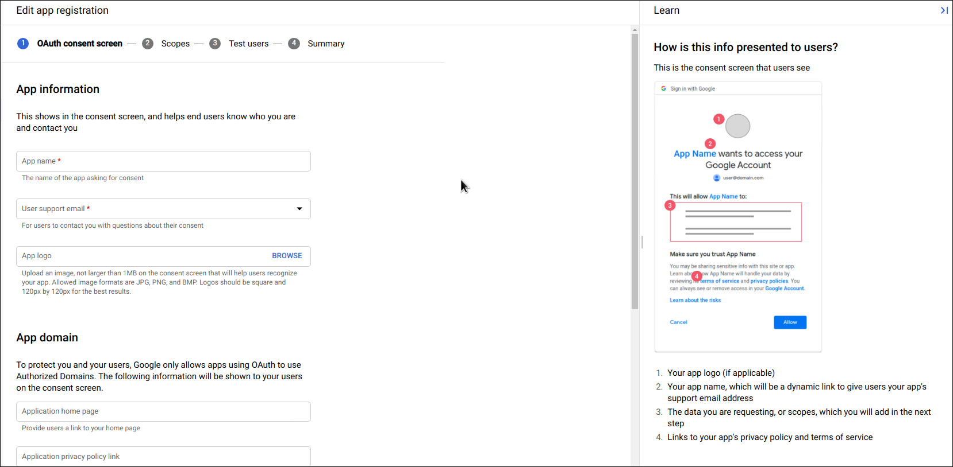Click the step 4 Summary number icon
This screenshot has height=467, width=953.
[x=294, y=44]
